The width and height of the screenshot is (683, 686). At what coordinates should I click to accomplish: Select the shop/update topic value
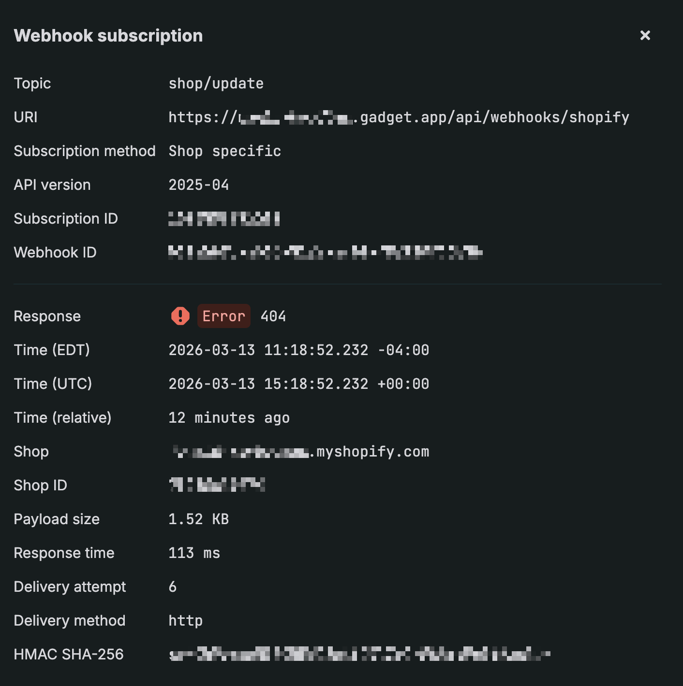[216, 83]
